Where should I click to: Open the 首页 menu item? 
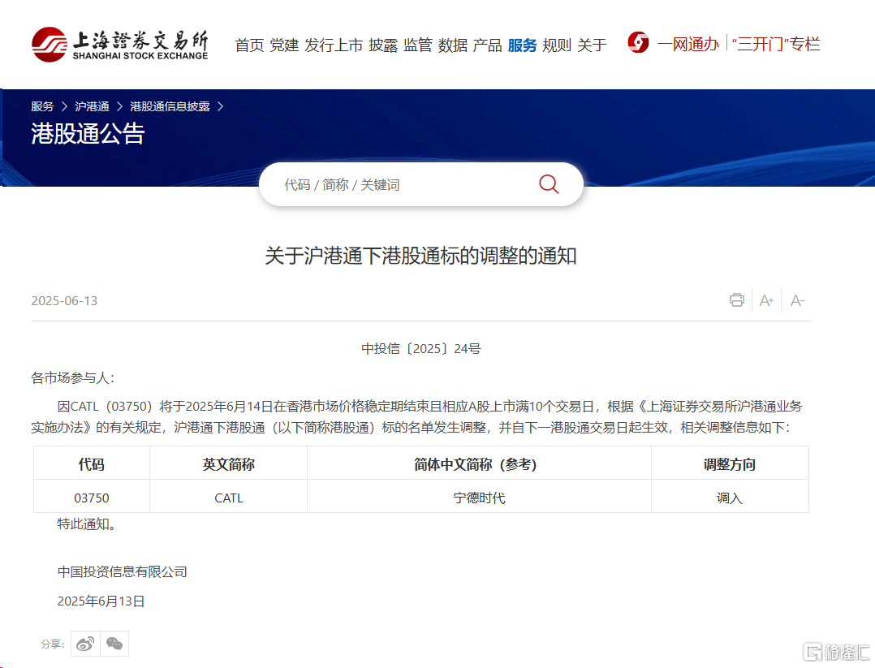(248, 45)
